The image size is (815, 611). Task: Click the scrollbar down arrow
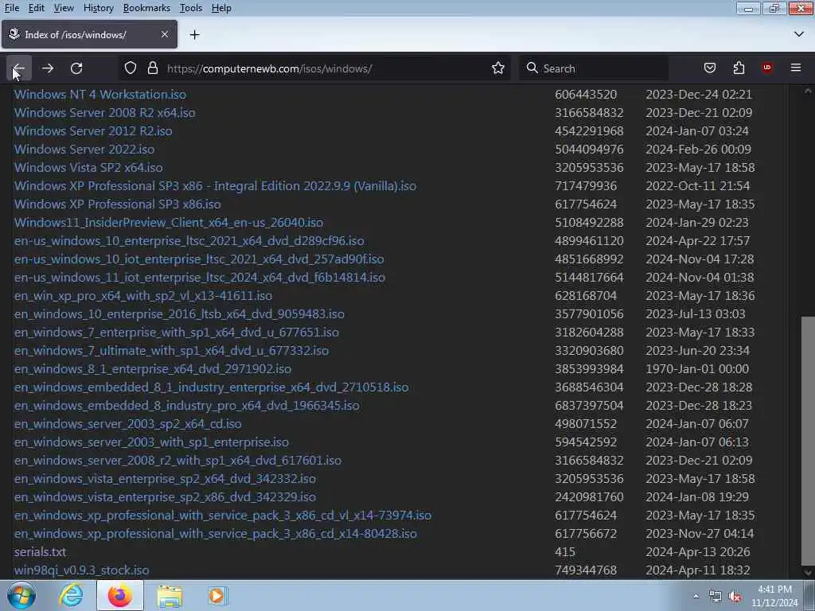[x=807, y=572]
